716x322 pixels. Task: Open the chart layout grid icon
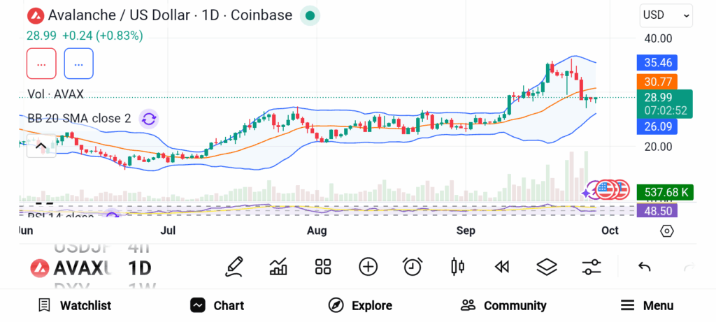(322, 266)
